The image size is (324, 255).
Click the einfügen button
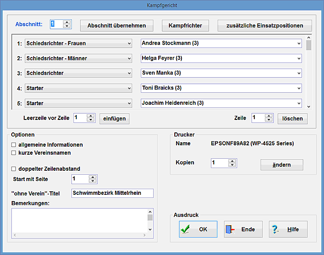click(114, 118)
